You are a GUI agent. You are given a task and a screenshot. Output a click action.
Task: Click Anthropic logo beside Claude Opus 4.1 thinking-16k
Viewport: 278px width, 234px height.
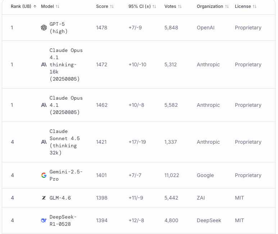(44, 65)
